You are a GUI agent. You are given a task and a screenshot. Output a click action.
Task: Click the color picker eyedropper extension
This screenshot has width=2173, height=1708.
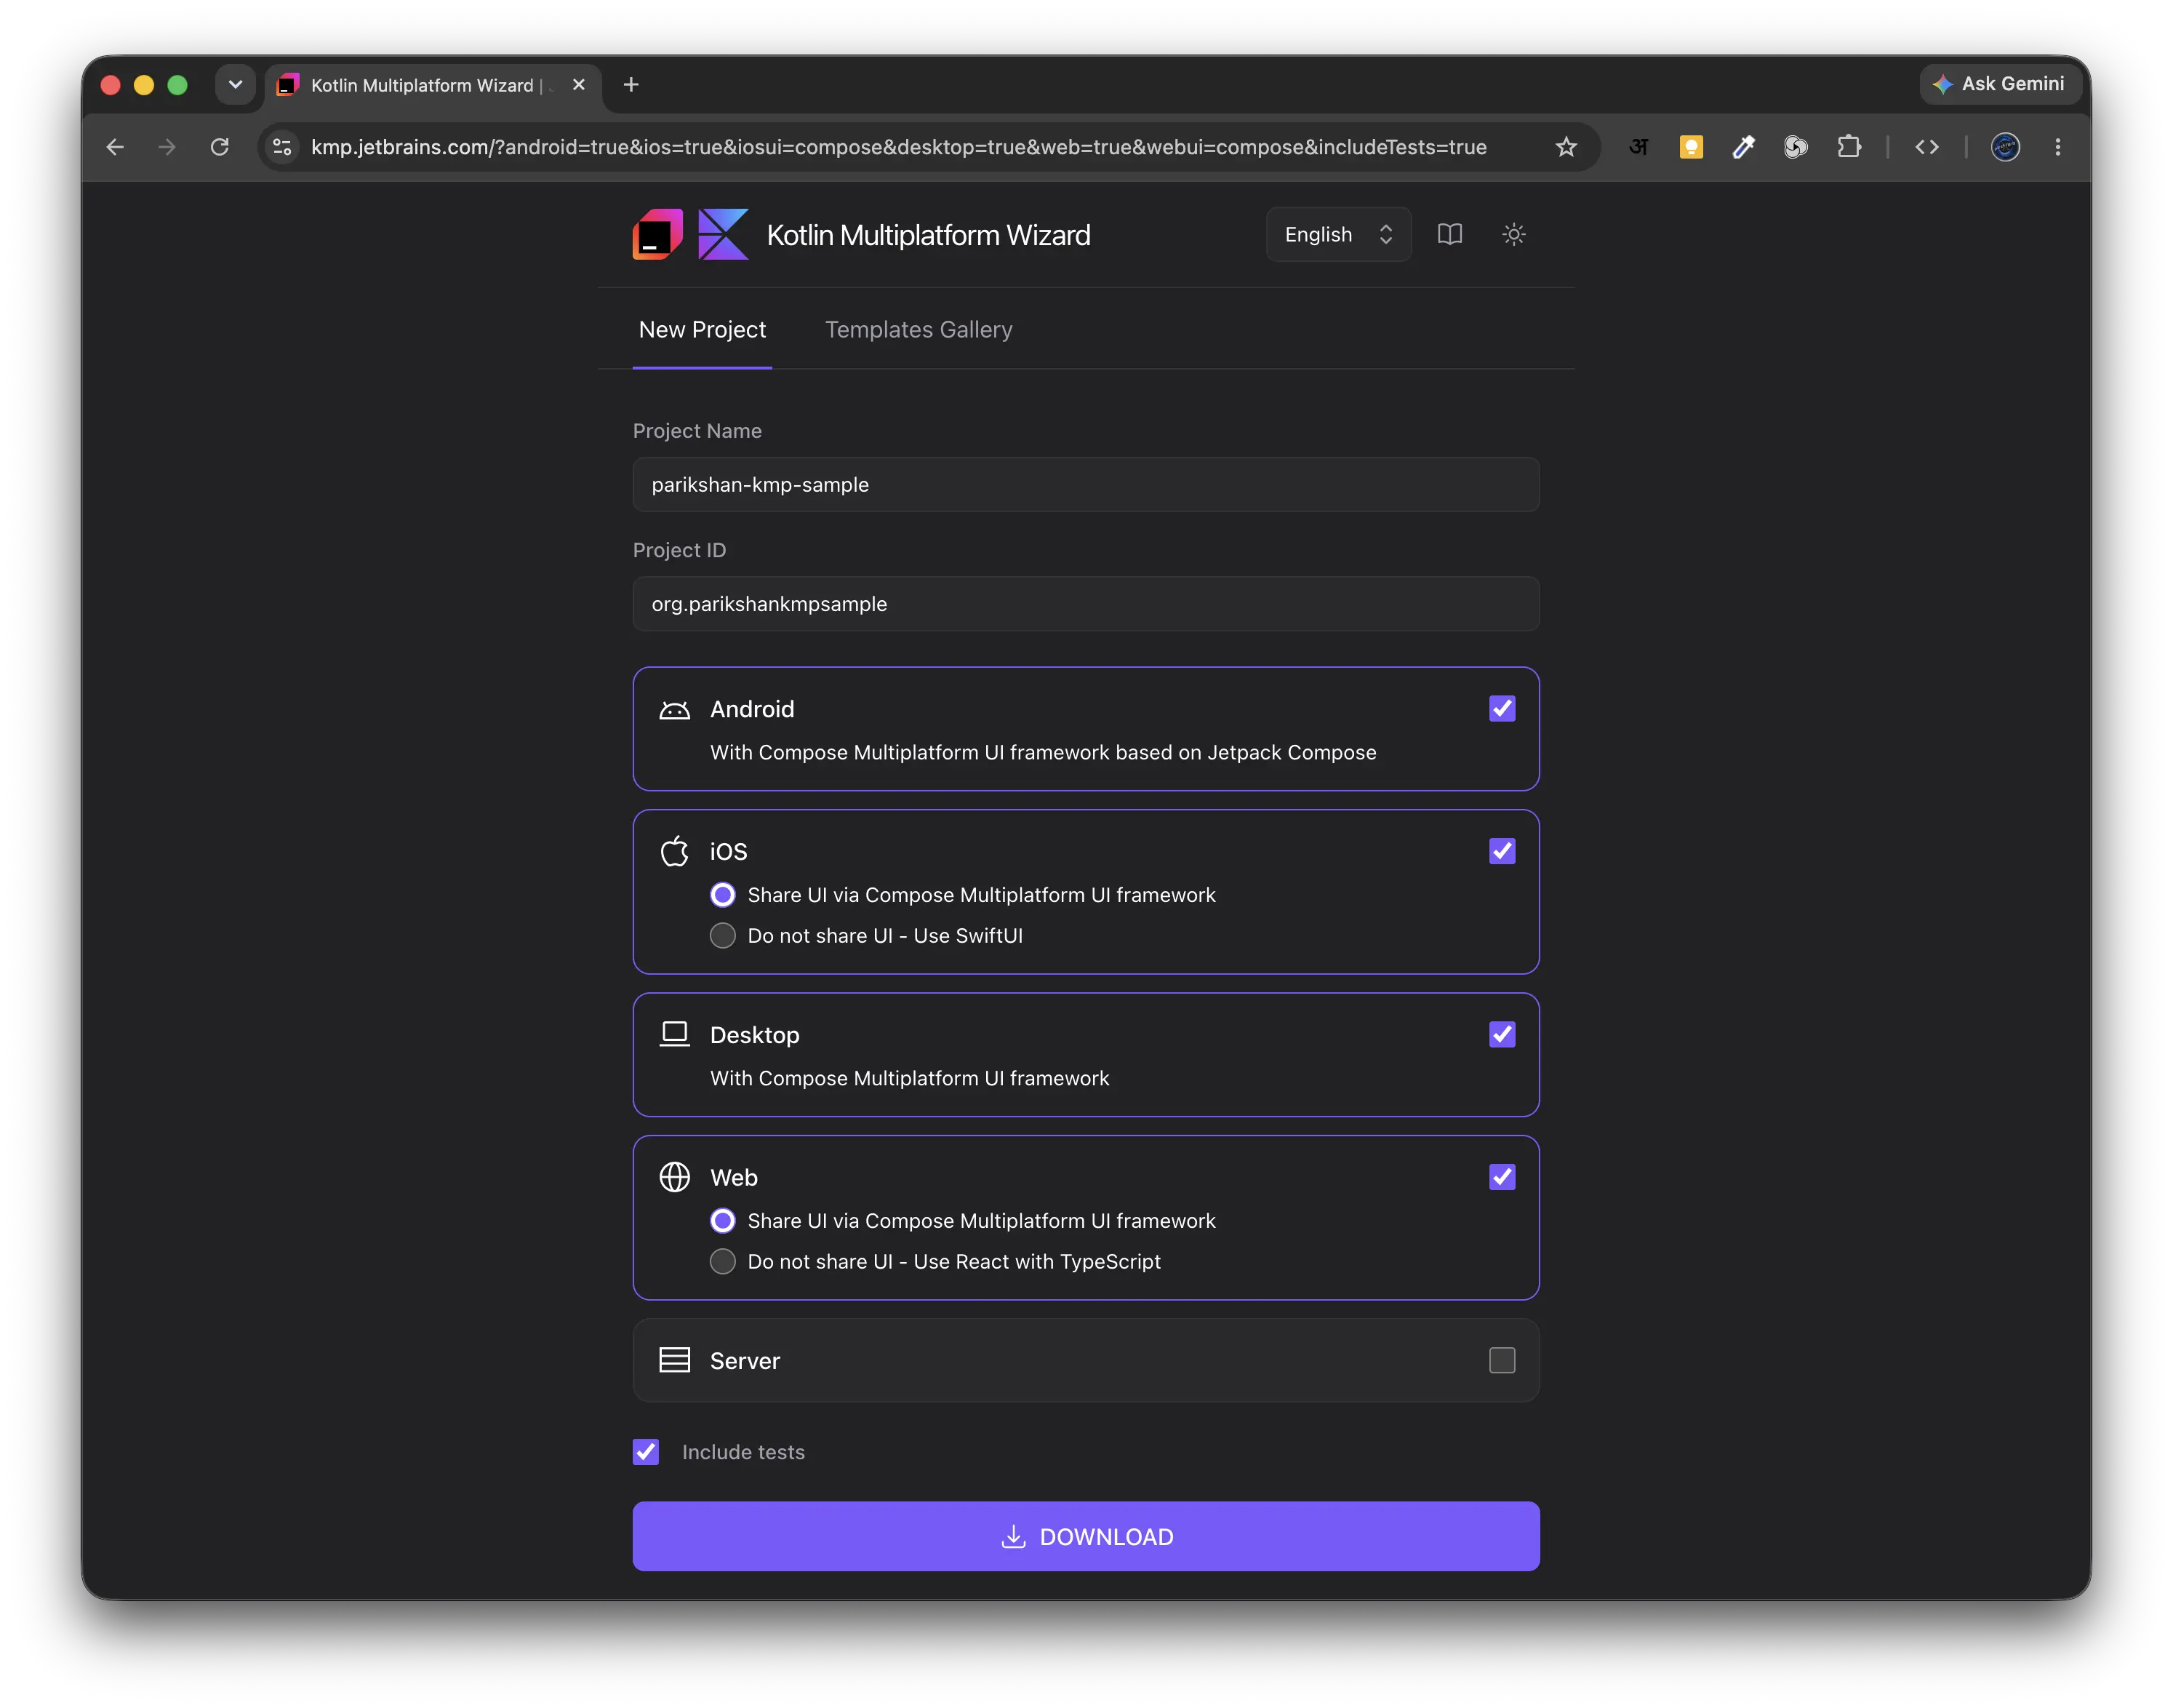pyautogui.click(x=1743, y=147)
